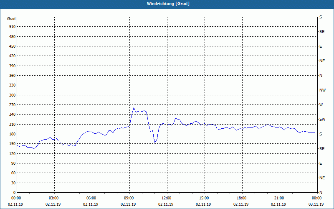Select the 480 y-axis value
Image resolution: width=334 pixels, height=209 pixels.
click(x=13, y=37)
